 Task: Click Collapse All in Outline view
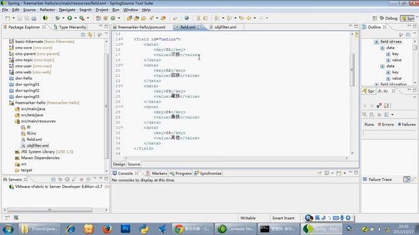pyautogui.click(x=408, y=35)
